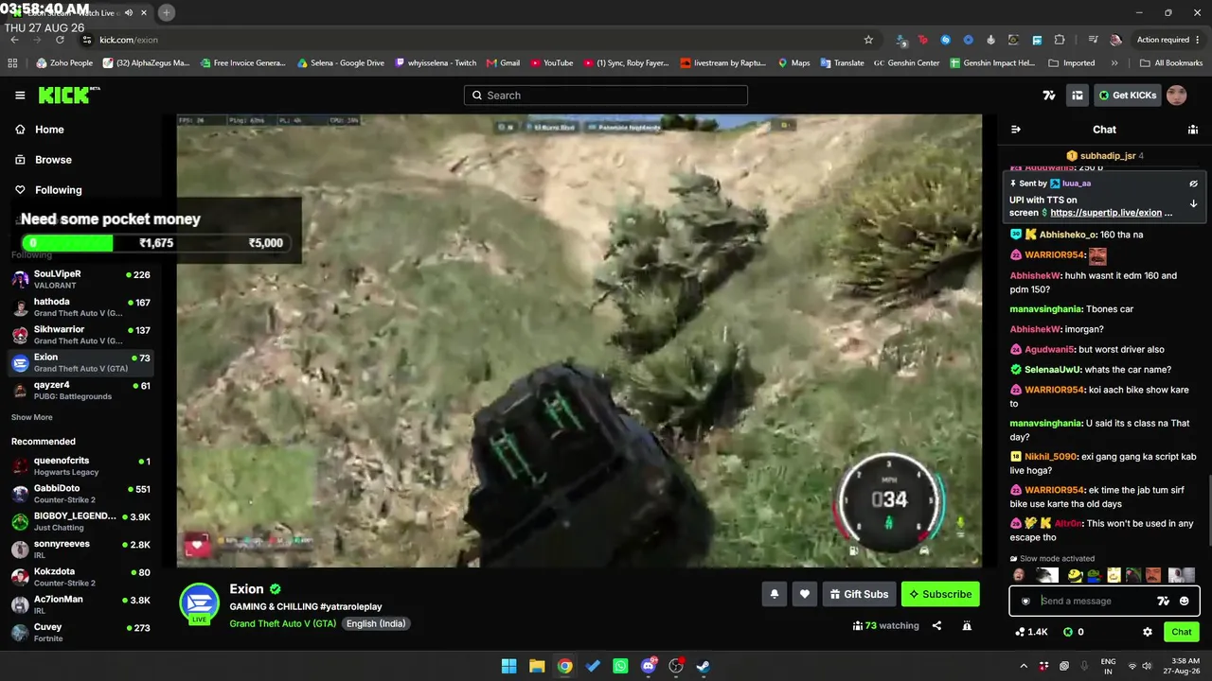Open the supertip.live/exion link
This screenshot has height=681, width=1212.
click(x=1111, y=213)
